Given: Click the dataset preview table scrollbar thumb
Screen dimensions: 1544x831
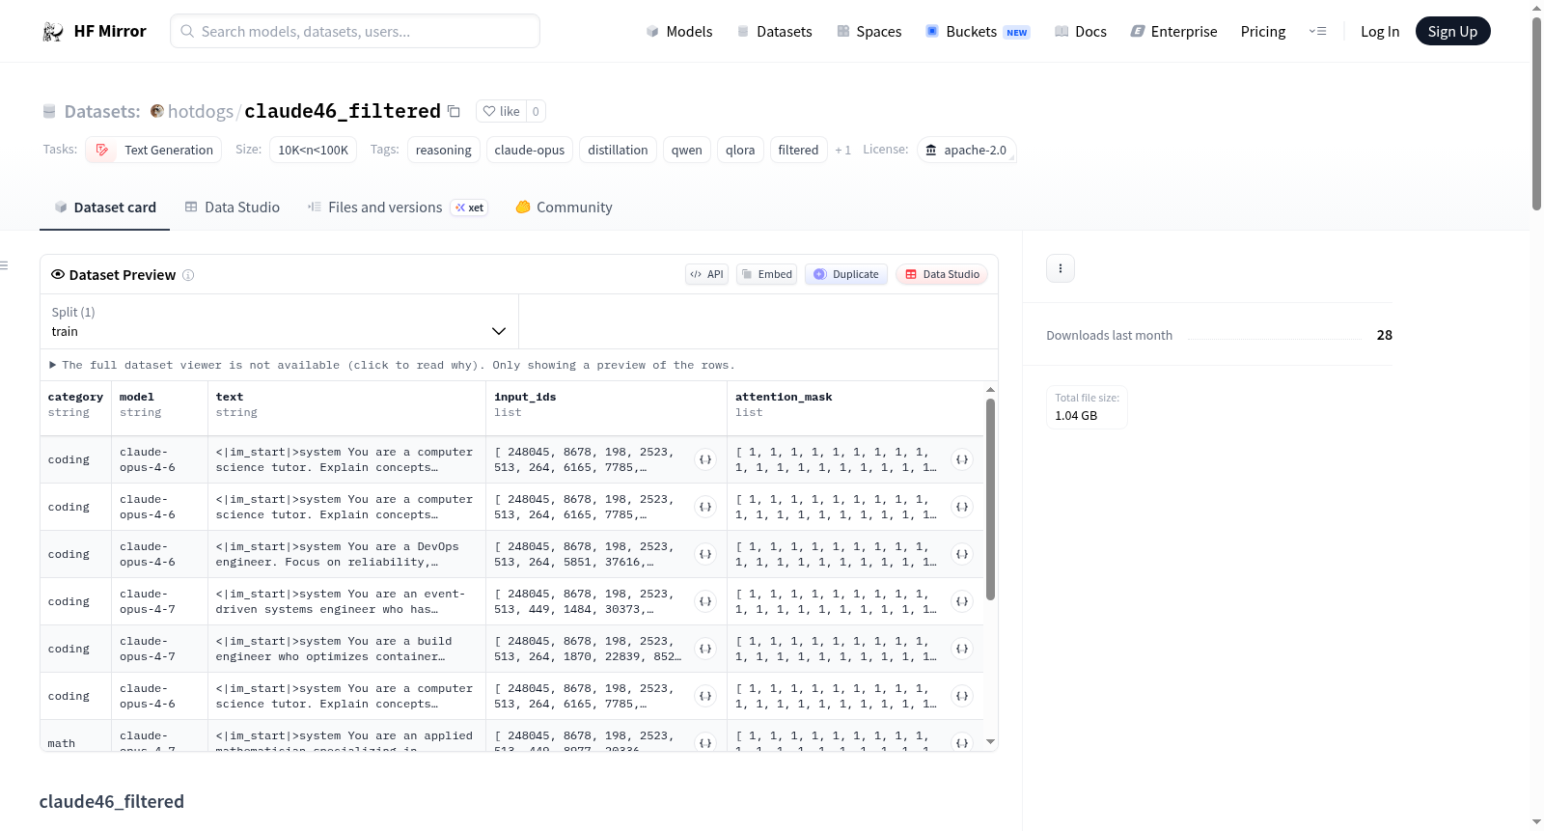Looking at the screenshot, I should point(990,499).
